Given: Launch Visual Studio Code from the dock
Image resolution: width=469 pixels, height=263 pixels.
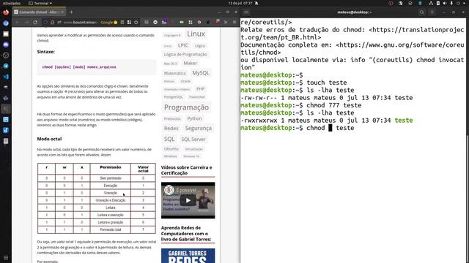Looking at the screenshot, I should 6,77.
